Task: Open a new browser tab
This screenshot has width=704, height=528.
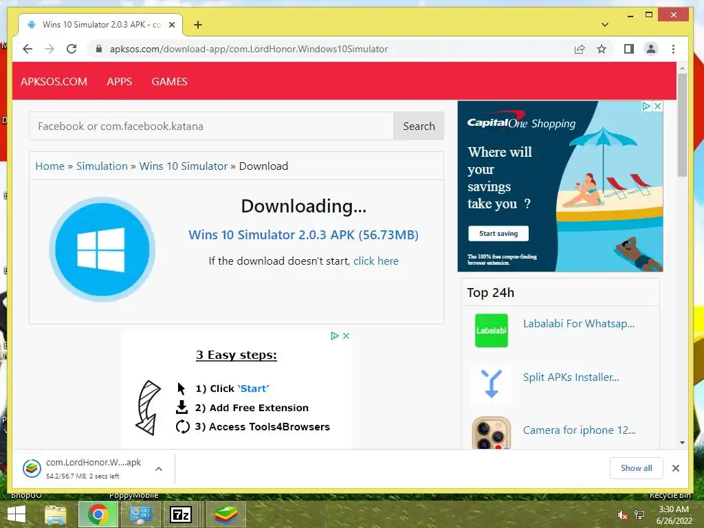Action: tap(198, 25)
